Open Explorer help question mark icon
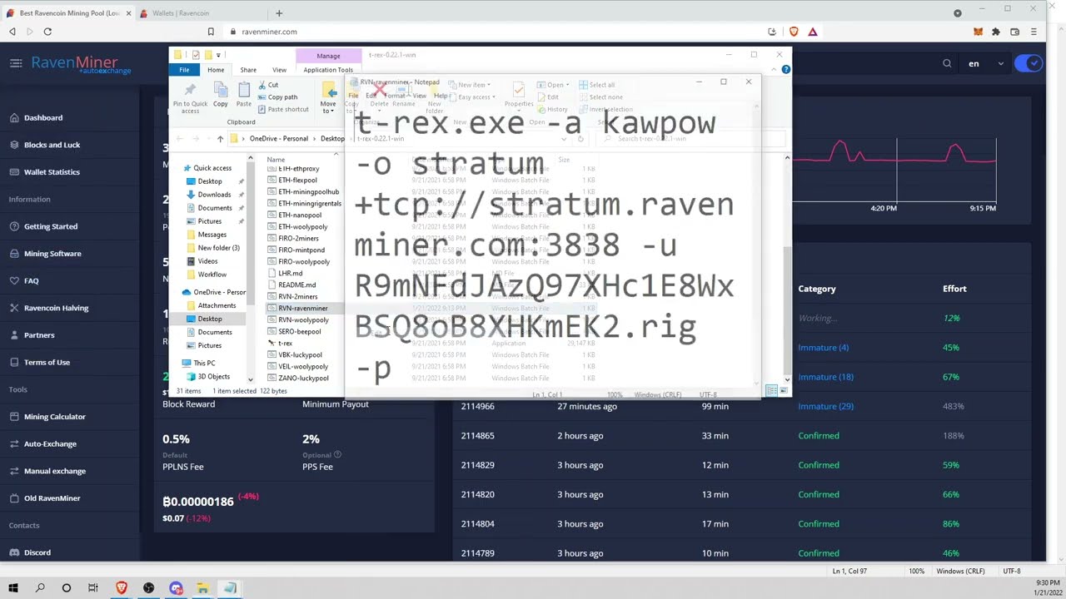 click(785, 70)
